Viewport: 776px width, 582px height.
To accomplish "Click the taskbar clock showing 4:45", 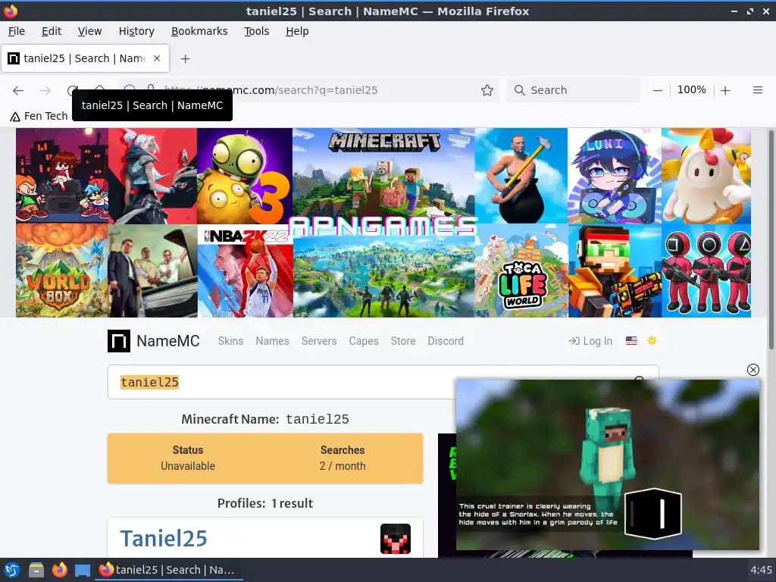I will 761,570.
